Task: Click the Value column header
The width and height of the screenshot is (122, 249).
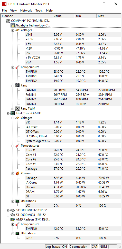Action: click(63, 16)
